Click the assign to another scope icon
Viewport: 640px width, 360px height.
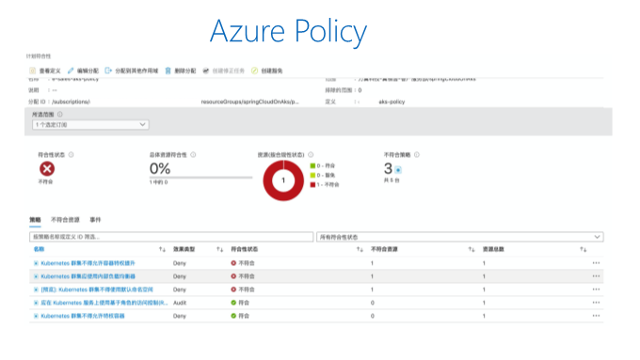point(108,70)
